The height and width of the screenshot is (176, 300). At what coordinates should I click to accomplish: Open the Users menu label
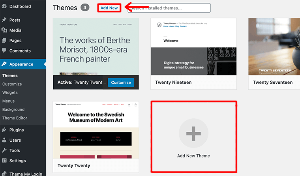[15, 140]
